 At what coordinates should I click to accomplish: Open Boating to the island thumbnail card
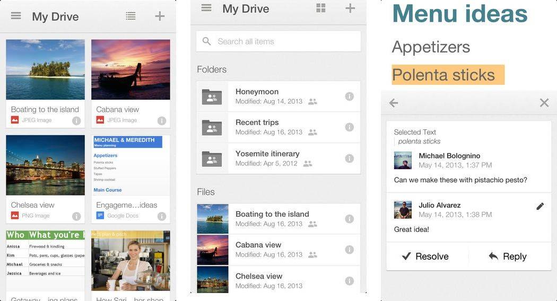click(x=46, y=69)
